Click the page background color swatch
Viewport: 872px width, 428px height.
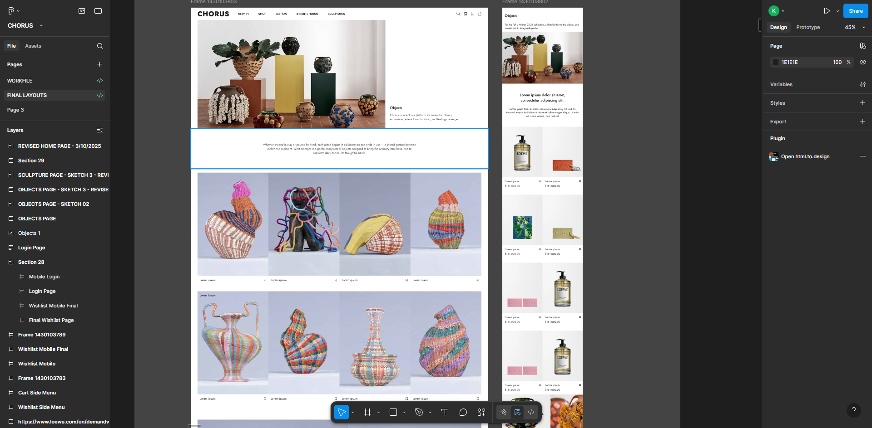pos(776,62)
